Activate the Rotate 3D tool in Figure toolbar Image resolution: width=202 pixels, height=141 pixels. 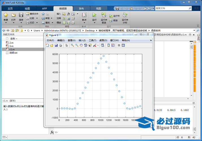[x=85, y=45]
